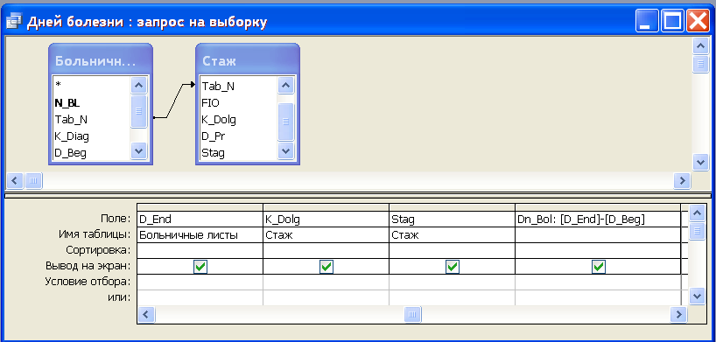This screenshot has height=342, width=716.
Task: Click the sort cell under K_Dolg
Action: click(x=326, y=251)
